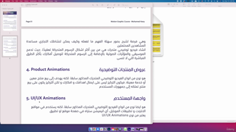Zoom in the PDF in Preview toolbar

point(97,5)
